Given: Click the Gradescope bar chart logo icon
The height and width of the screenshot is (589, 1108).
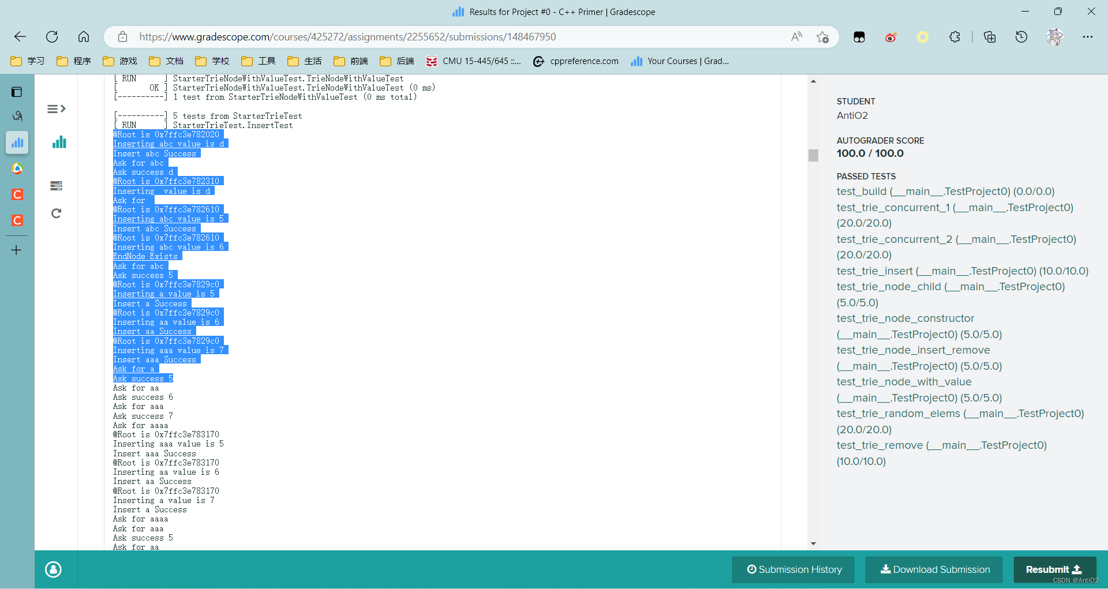Looking at the screenshot, I should click(x=59, y=142).
